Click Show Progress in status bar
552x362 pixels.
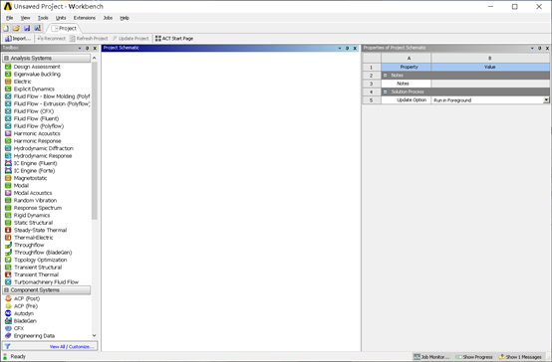coord(474,357)
